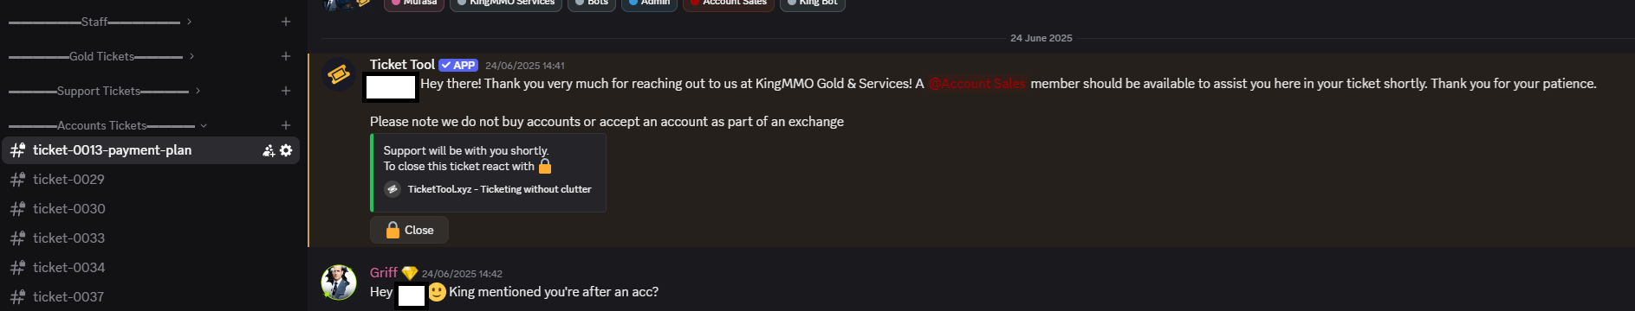
Task: Click Griff's profile avatar
Action: coord(339,282)
